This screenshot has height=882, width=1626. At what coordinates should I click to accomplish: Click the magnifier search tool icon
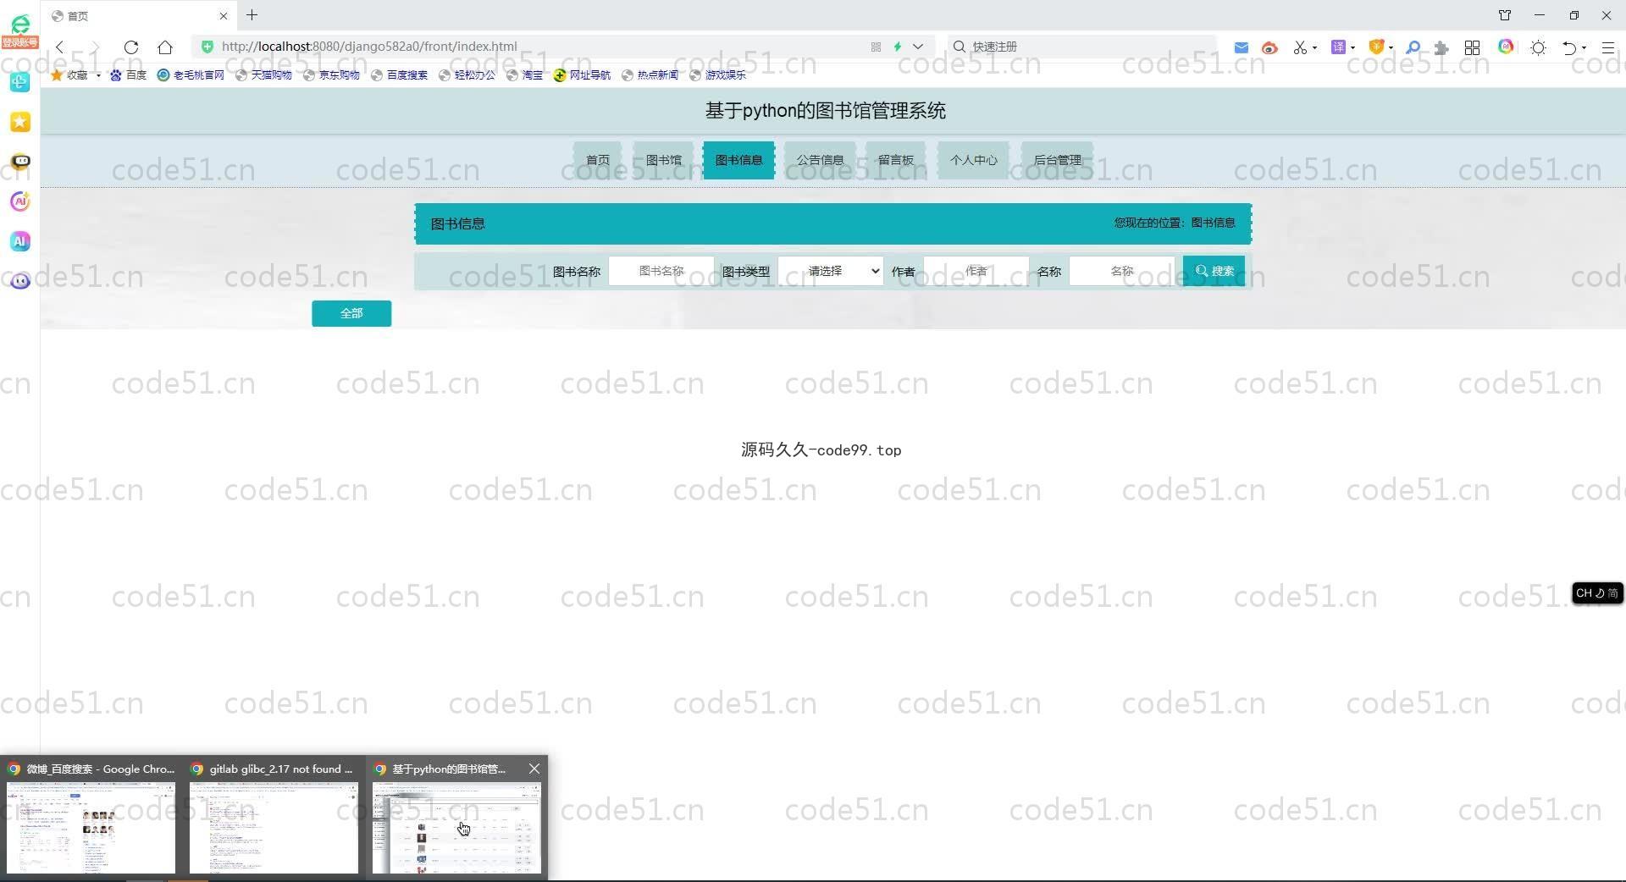click(x=1413, y=47)
